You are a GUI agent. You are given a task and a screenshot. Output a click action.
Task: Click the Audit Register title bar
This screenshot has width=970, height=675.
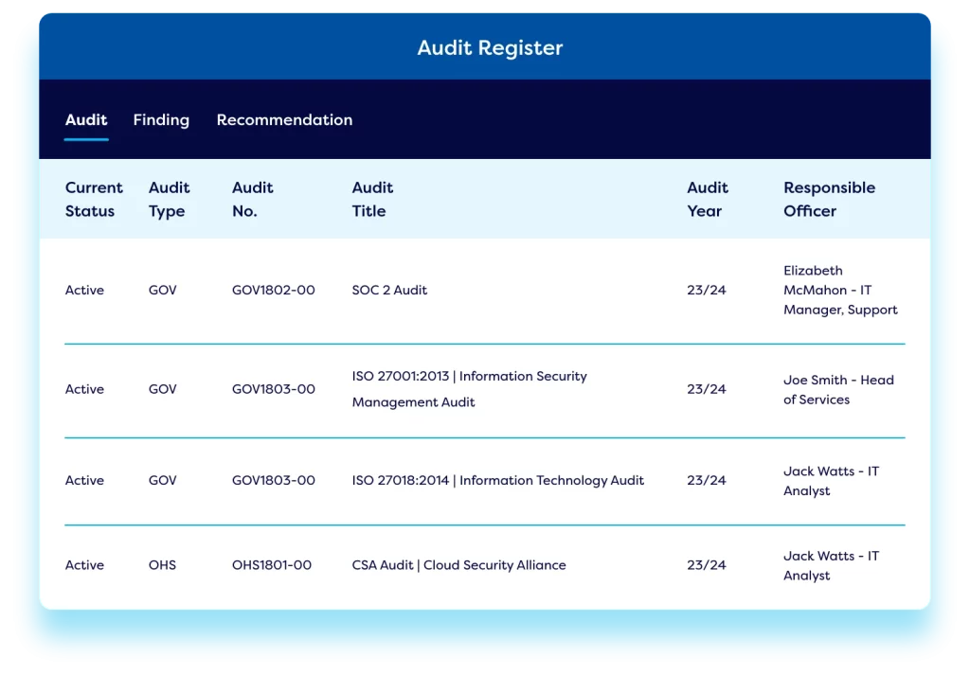tap(489, 47)
